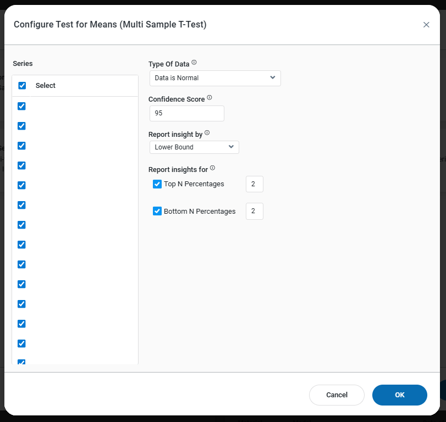Uncheck the first series checkbox below Select
The height and width of the screenshot is (422, 446).
22,106
